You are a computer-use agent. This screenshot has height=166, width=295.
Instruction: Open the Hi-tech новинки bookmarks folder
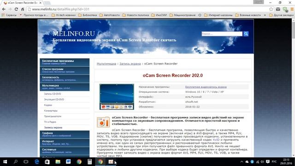pos(64,15)
